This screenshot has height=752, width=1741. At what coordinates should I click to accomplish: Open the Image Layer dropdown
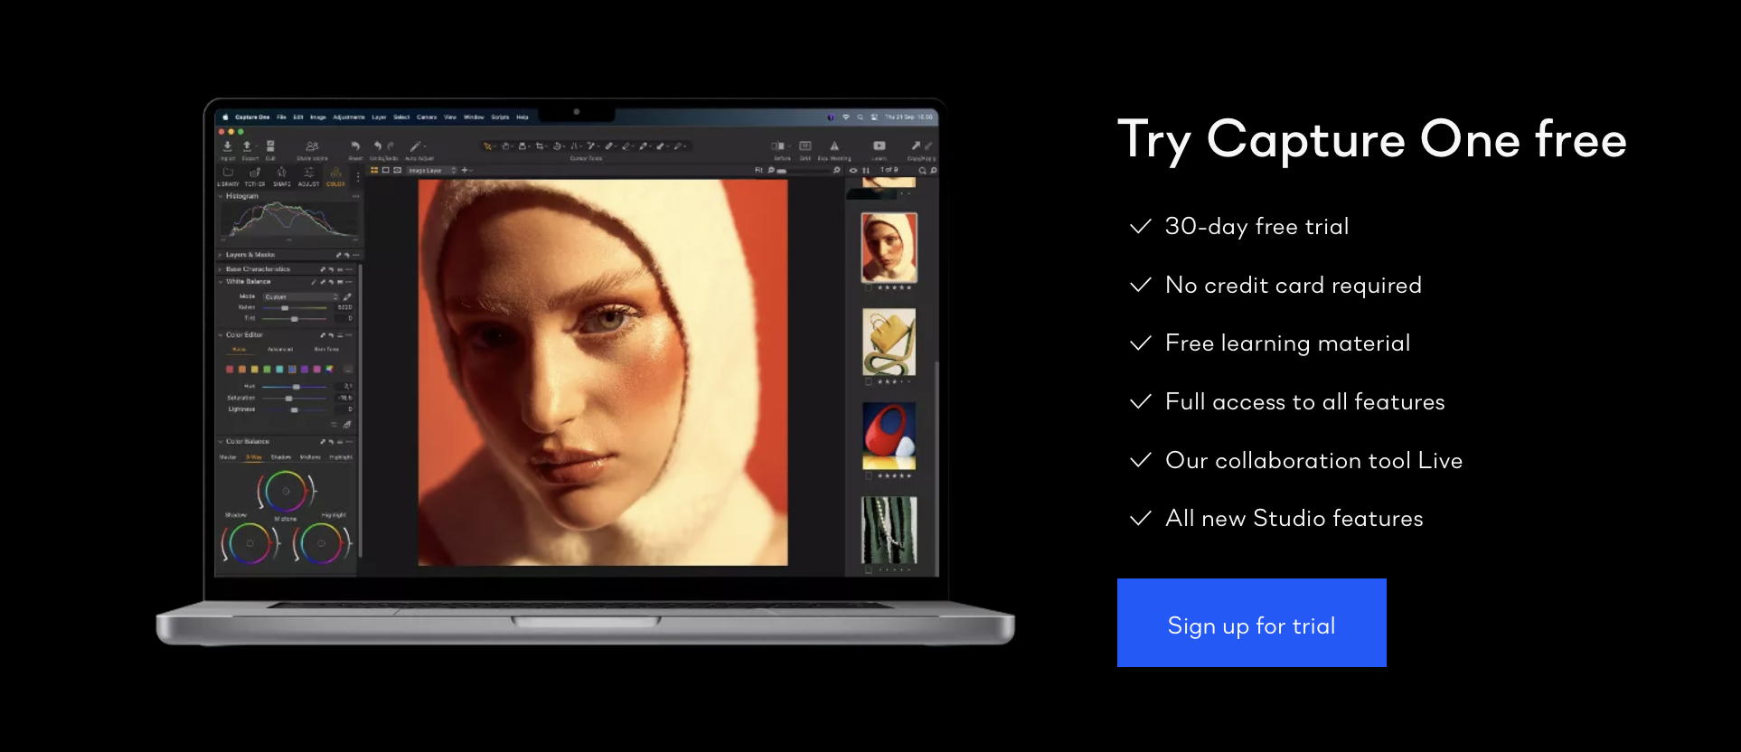pyautogui.click(x=432, y=170)
